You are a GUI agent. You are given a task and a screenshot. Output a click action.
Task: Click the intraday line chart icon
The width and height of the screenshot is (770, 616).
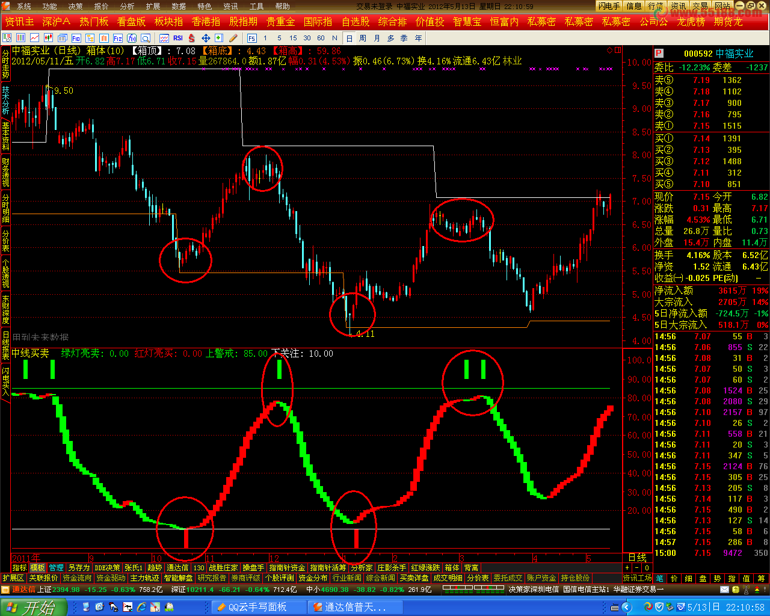click(35, 38)
